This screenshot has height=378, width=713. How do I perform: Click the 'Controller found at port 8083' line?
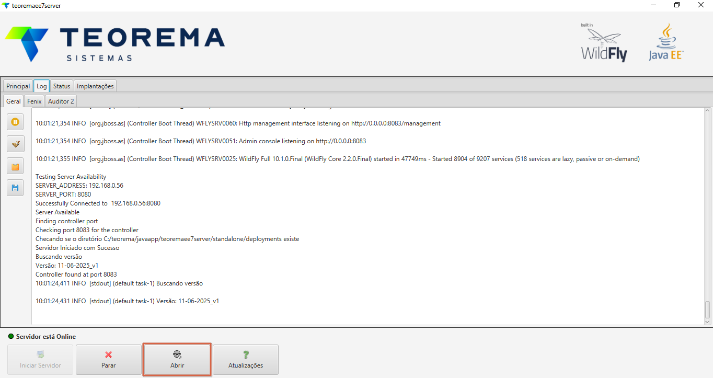76,274
